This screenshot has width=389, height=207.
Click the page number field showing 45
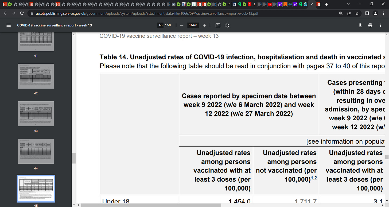(x=161, y=25)
